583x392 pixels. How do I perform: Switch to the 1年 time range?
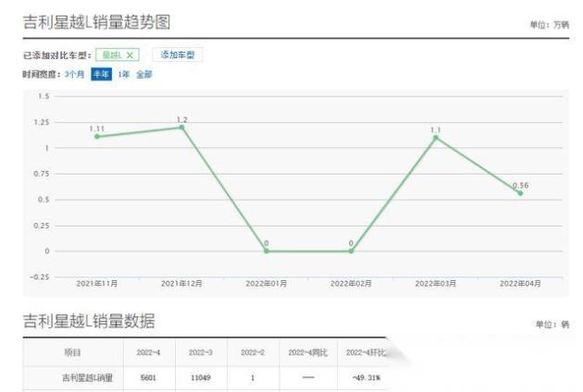pyautogui.click(x=123, y=74)
